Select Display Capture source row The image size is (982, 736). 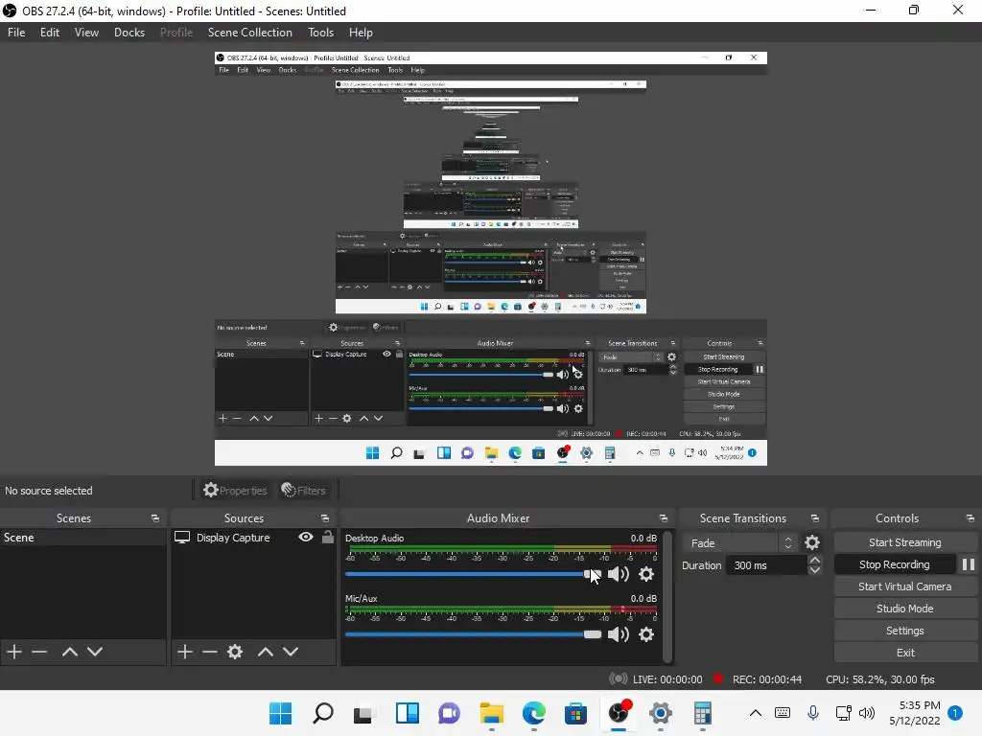point(253,538)
